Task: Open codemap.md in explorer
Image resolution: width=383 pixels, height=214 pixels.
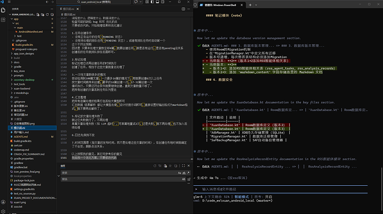Action: pos(21,150)
